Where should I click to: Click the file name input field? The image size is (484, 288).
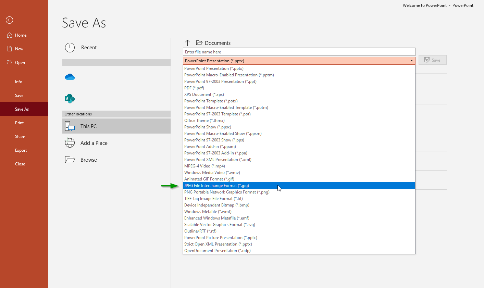coord(299,52)
